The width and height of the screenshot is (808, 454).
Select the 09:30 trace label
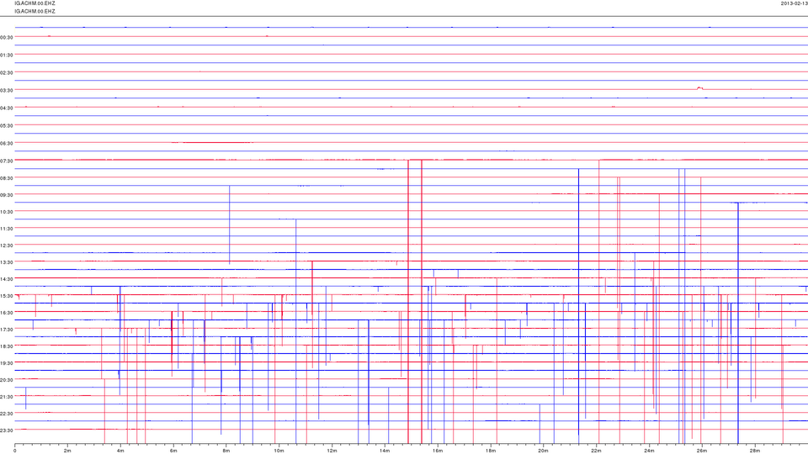[x=6, y=195]
